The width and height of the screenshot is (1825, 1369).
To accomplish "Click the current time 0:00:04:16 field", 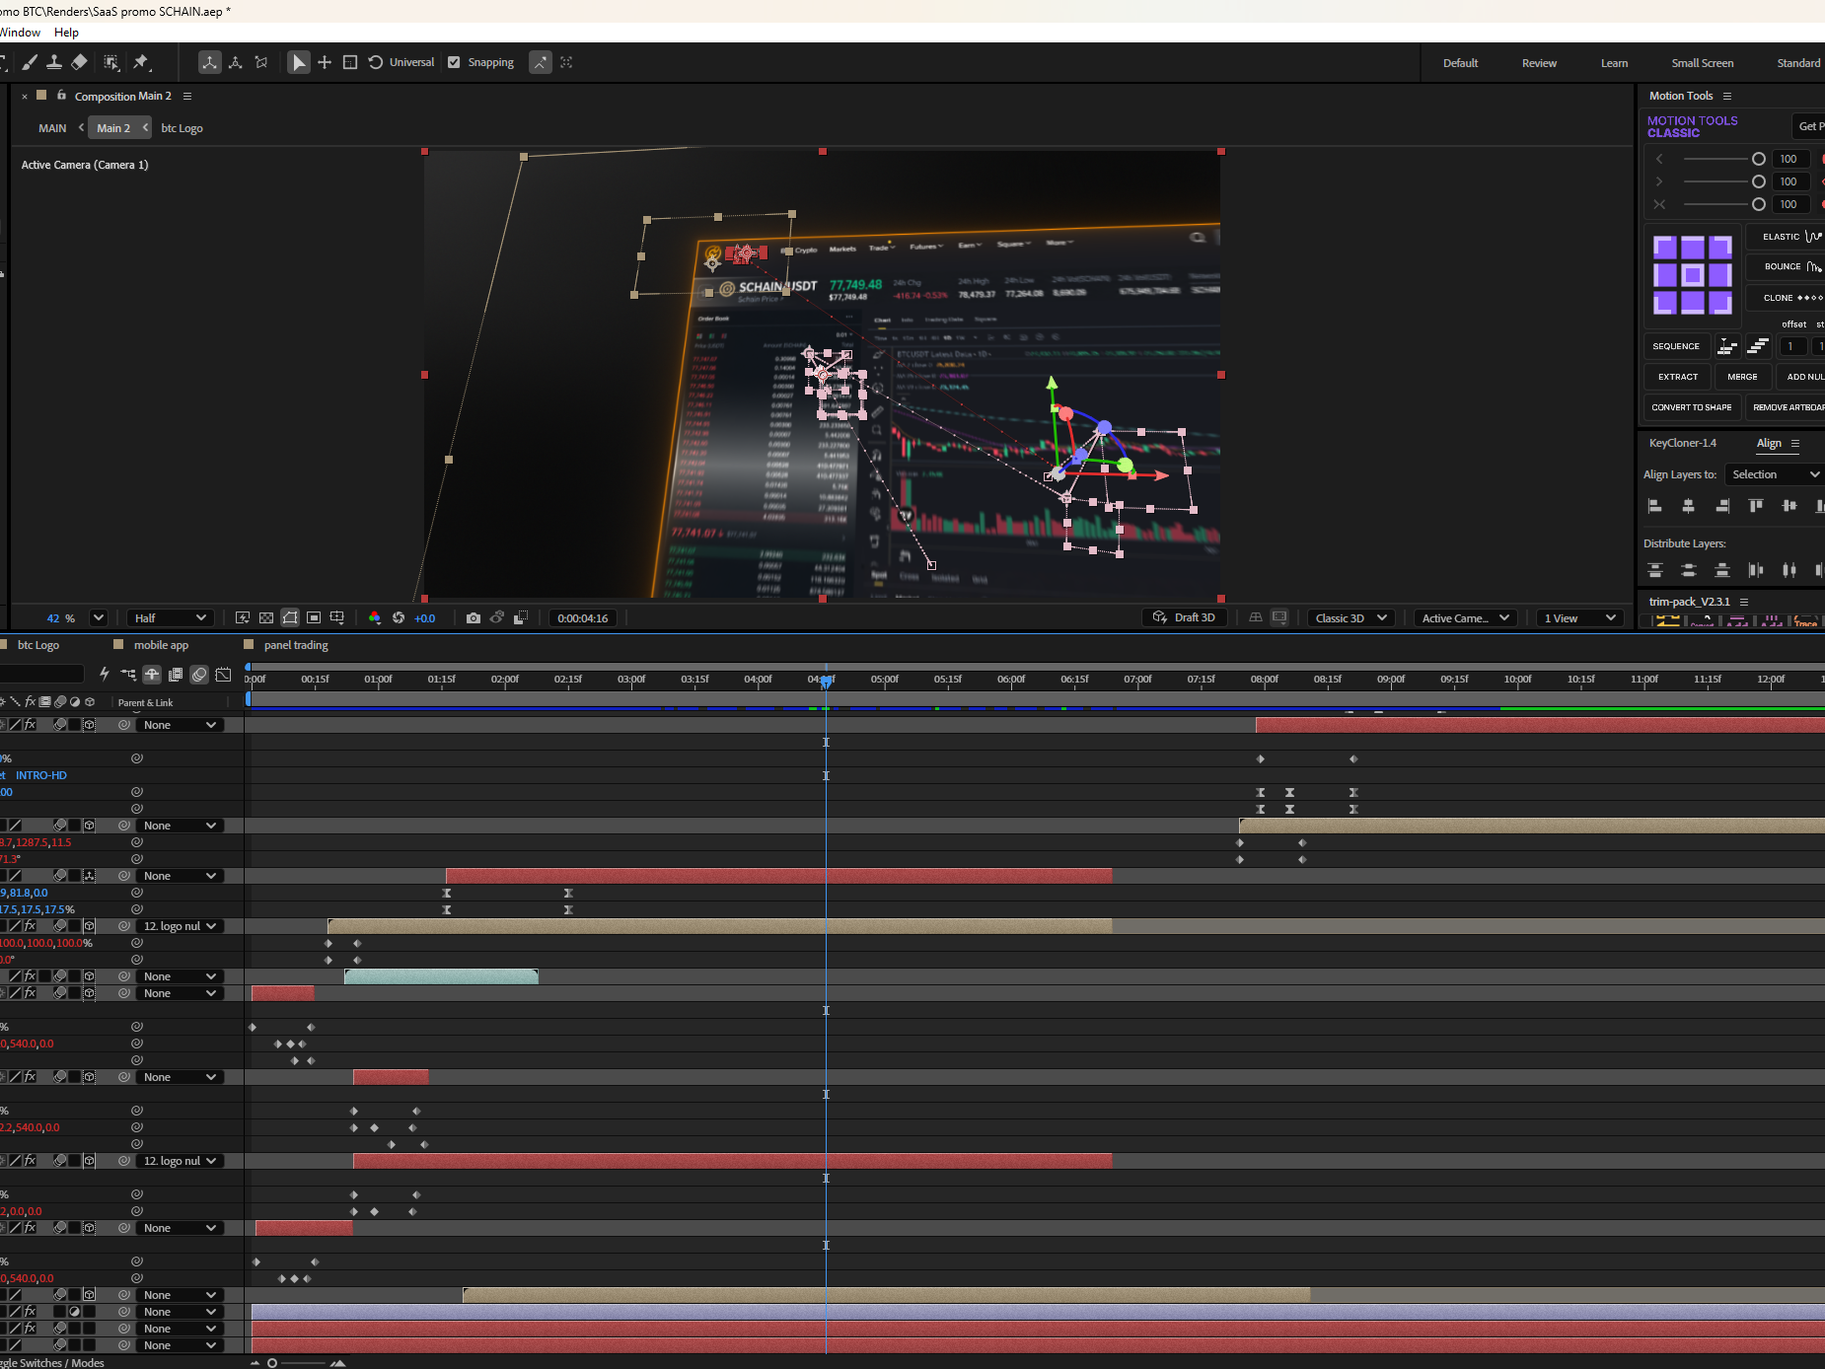I will point(582,618).
